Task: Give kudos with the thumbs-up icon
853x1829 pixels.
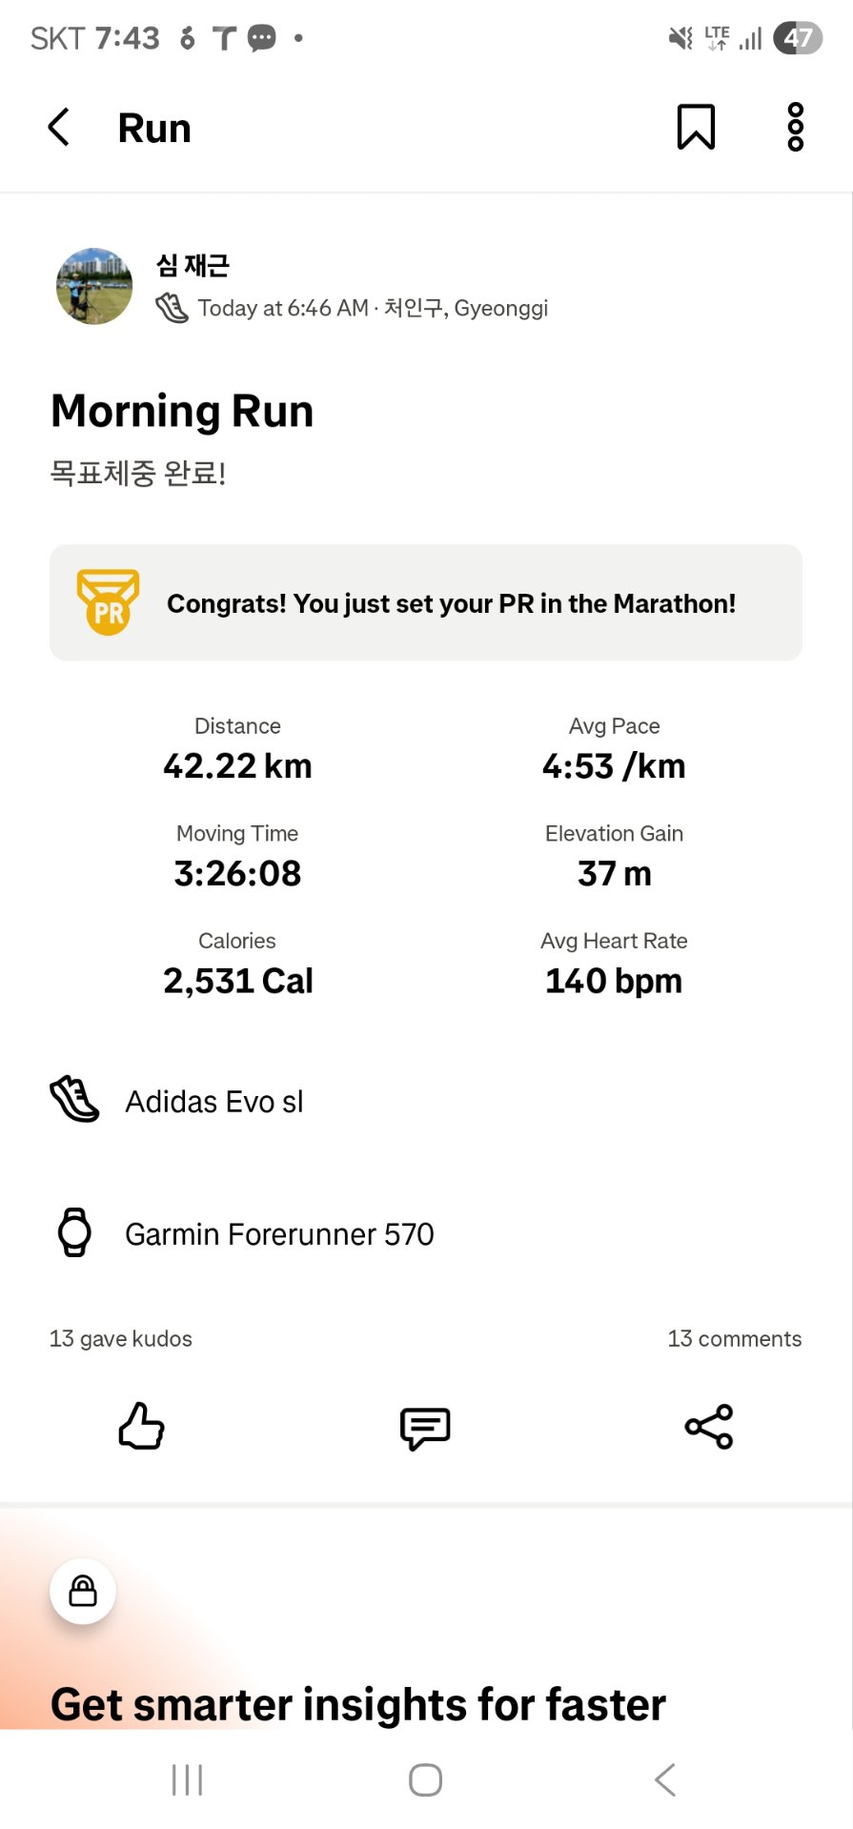Action: tap(141, 1427)
